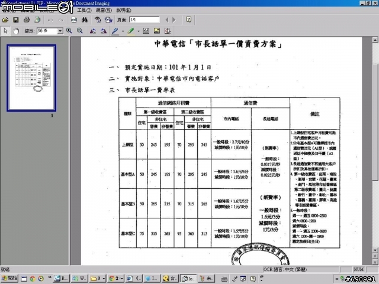Expand hidden quick launch items chevron

pos(50,277)
